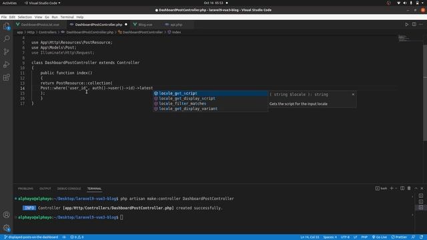Open the View menu
Image resolution: width=427 pixels, height=240 pixels.
pyautogui.click(x=39, y=17)
